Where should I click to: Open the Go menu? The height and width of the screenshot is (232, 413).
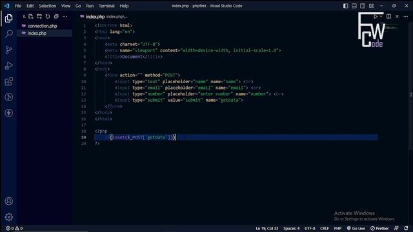coord(78,6)
